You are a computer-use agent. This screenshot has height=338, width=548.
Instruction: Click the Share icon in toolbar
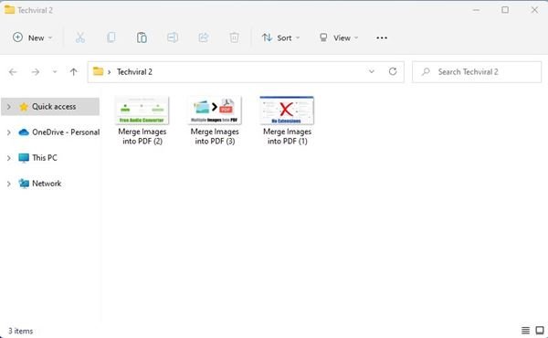click(203, 37)
